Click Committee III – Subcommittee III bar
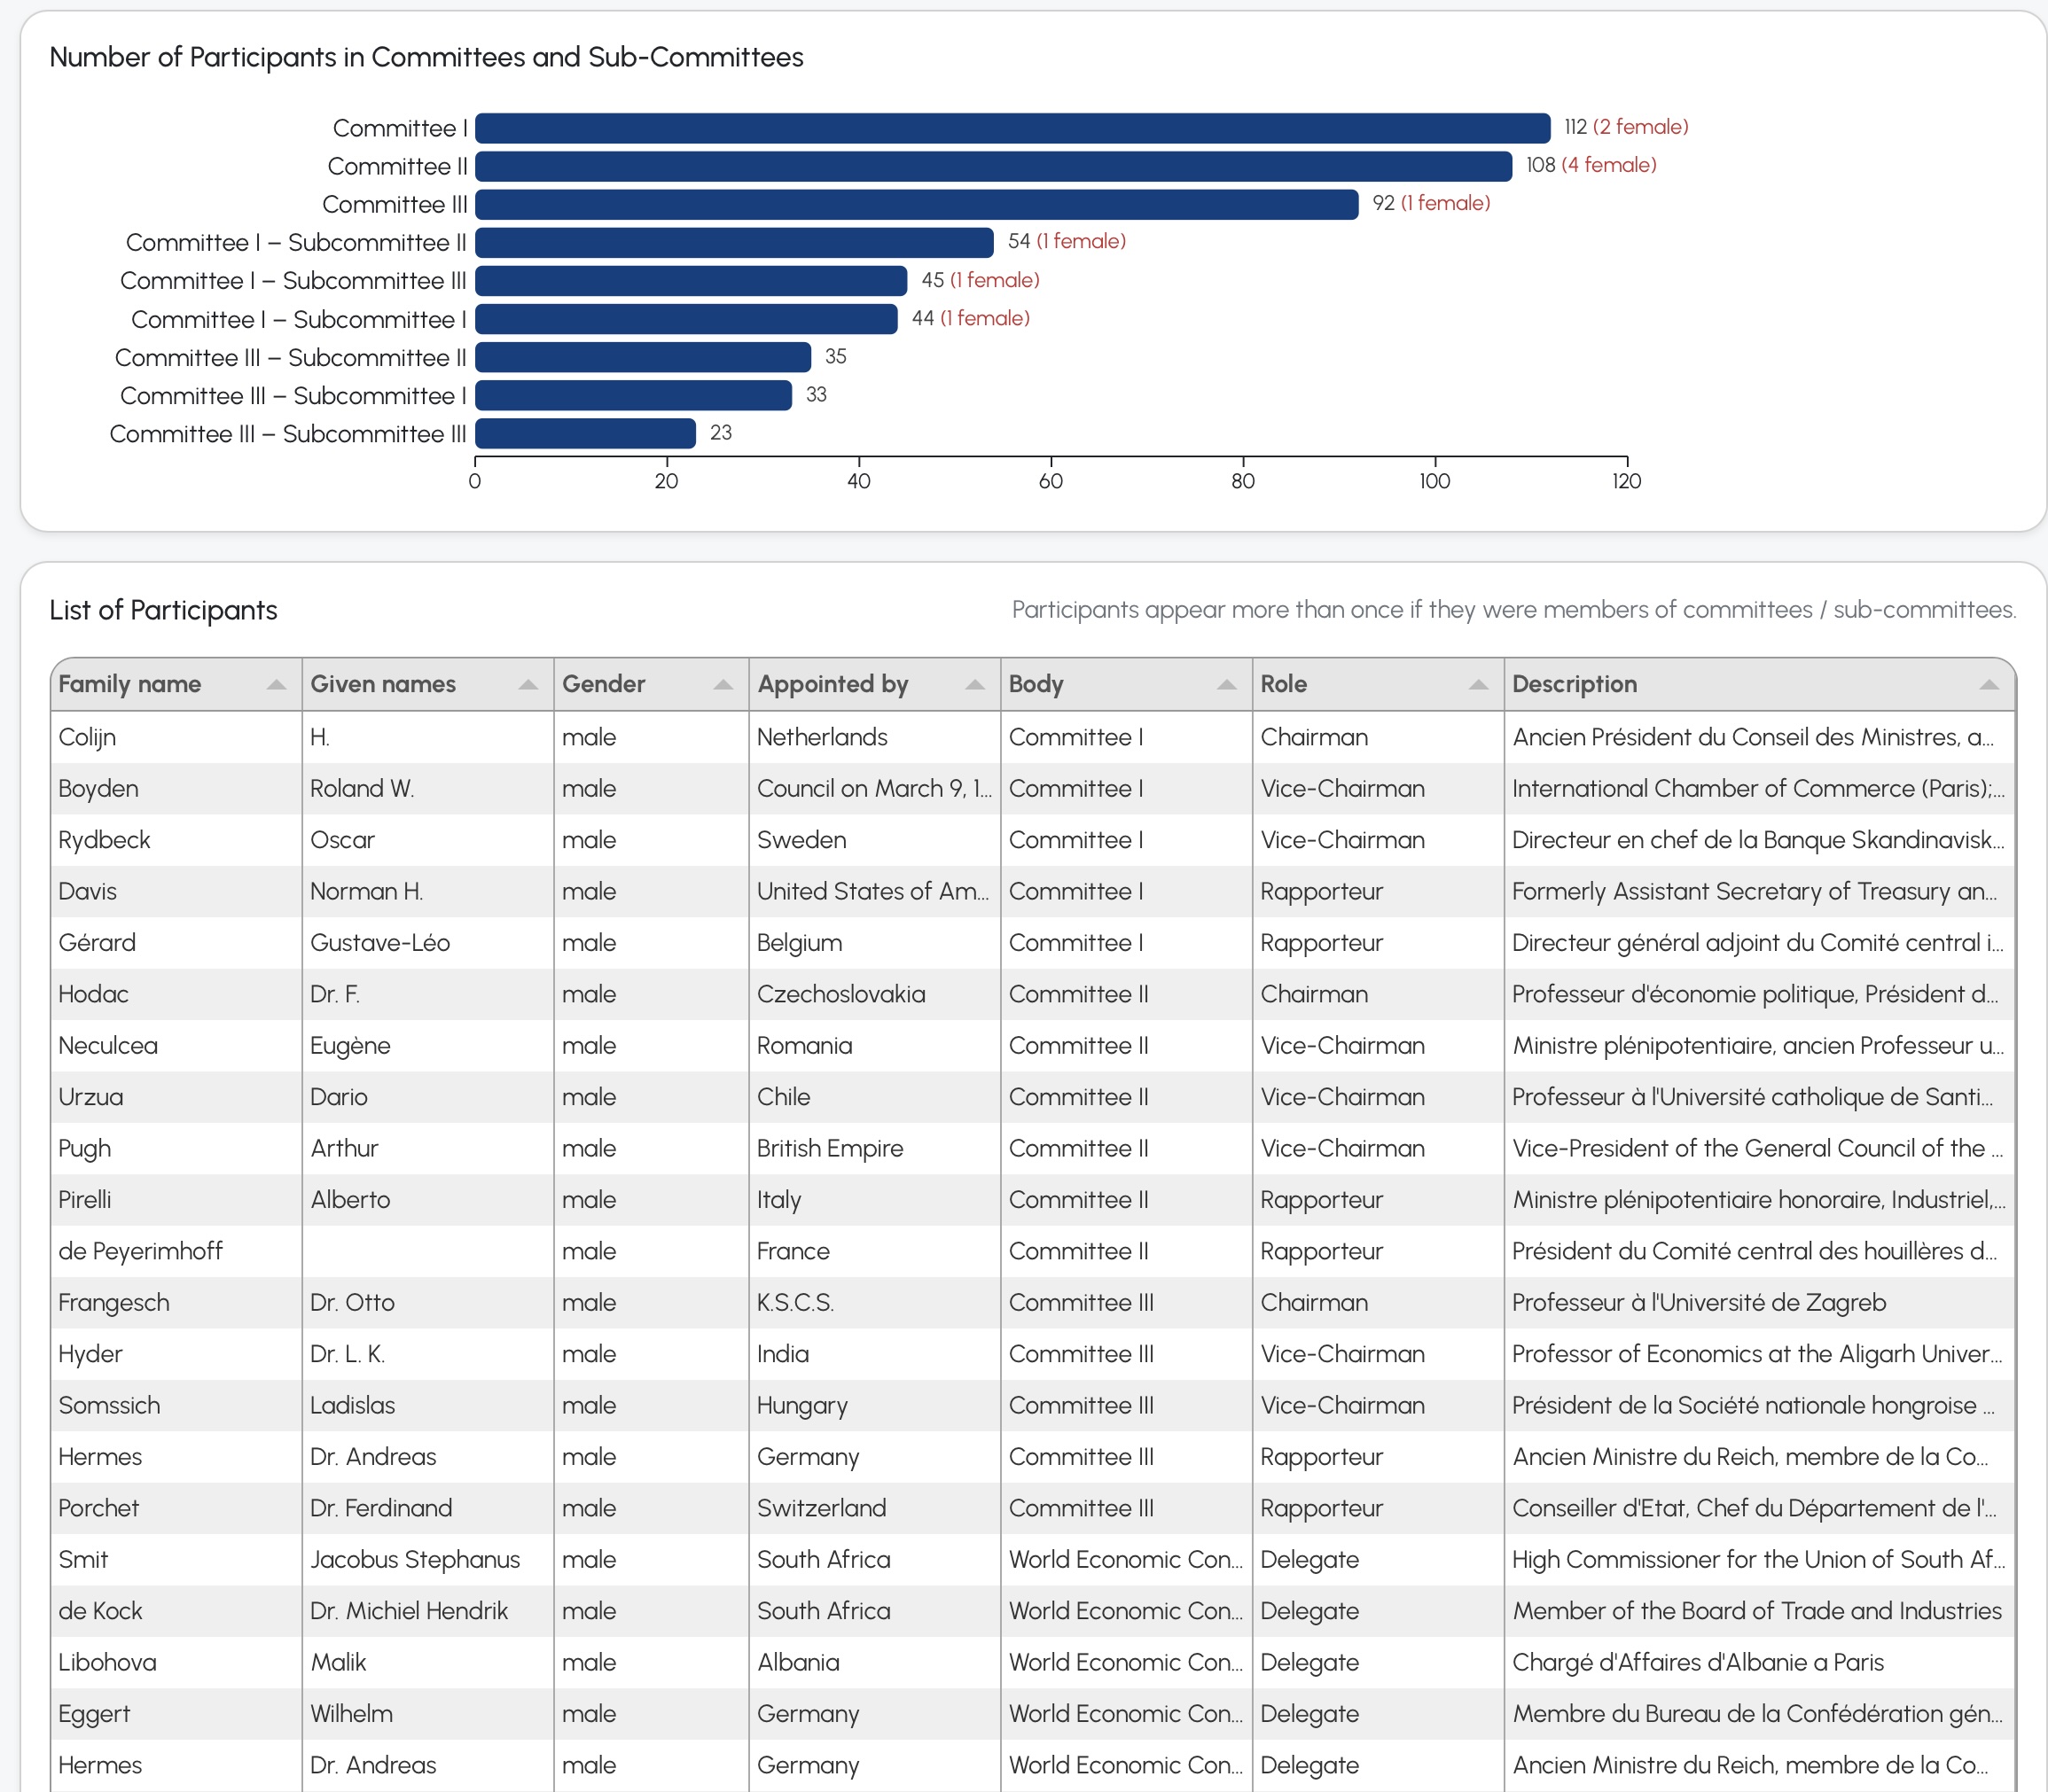Screen dimensions: 2048x1792 click(585, 433)
